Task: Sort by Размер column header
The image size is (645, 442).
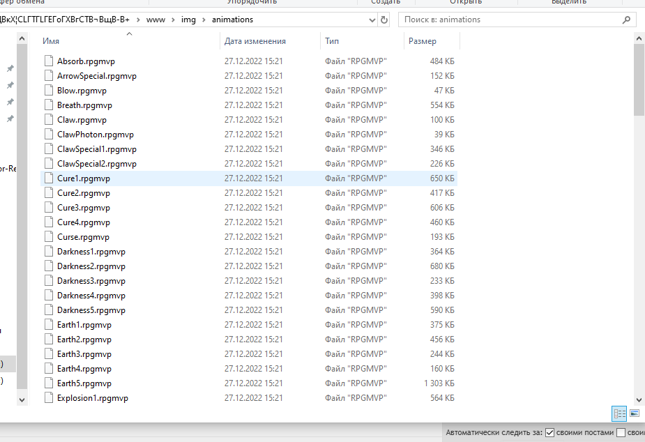Action: pyautogui.click(x=422, y=41)
